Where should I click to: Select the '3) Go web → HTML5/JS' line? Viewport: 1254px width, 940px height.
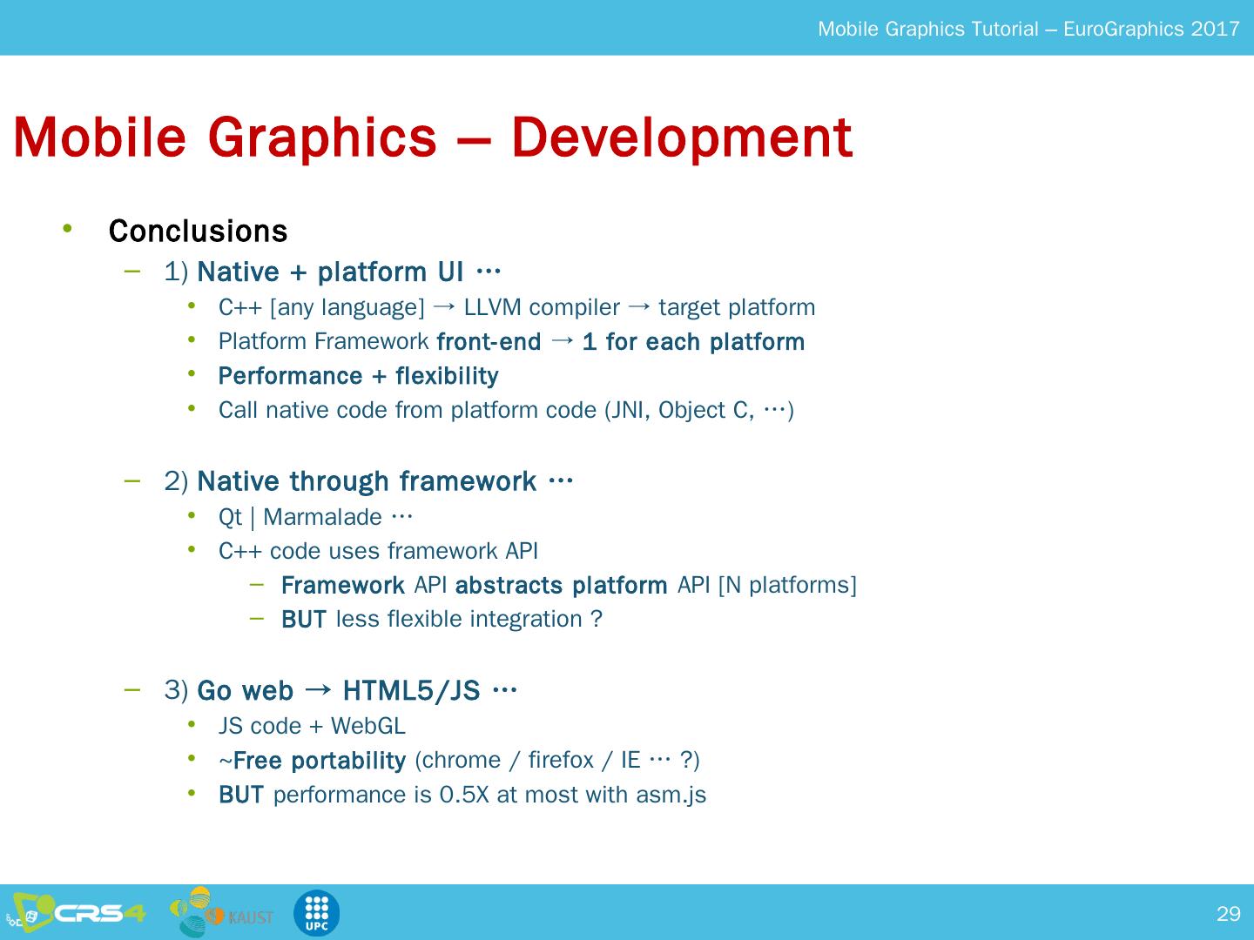340,691
